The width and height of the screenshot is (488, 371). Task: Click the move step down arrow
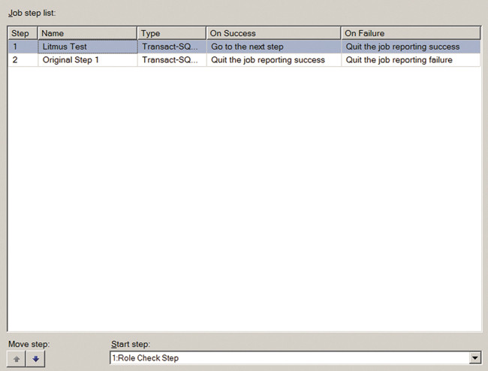(35, 359)
